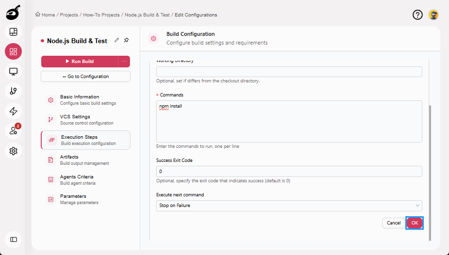
Task: Click into the Success Exit Code field
Action: [x=289, y=172]
